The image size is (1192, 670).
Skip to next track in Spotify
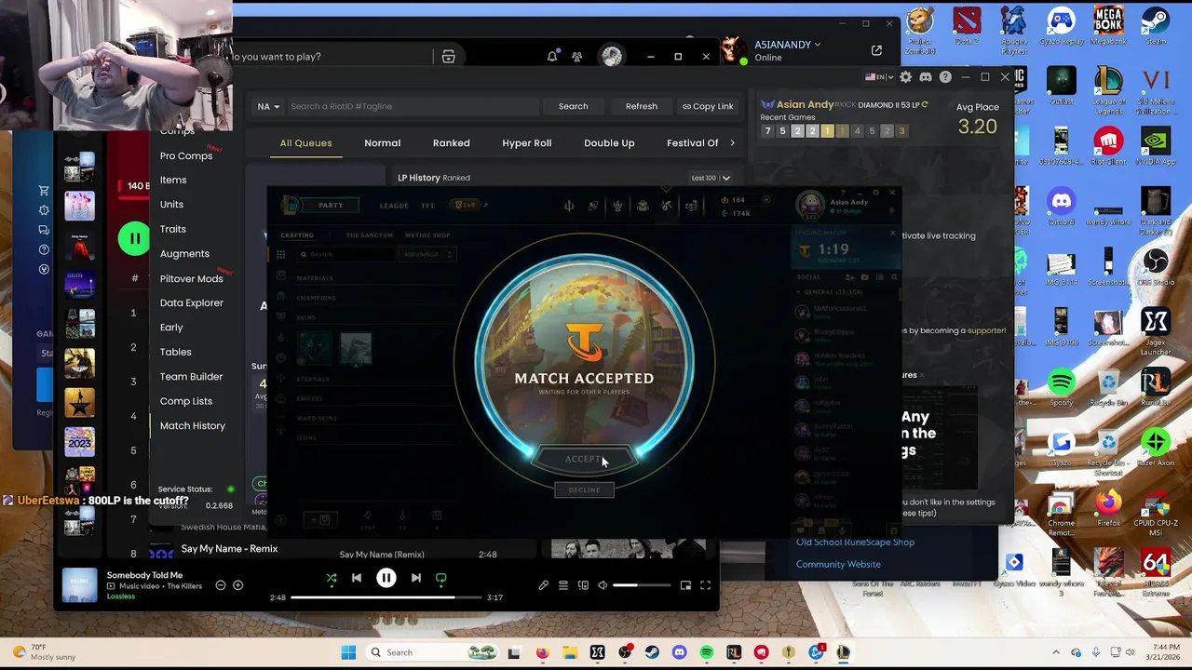point(416,578)
